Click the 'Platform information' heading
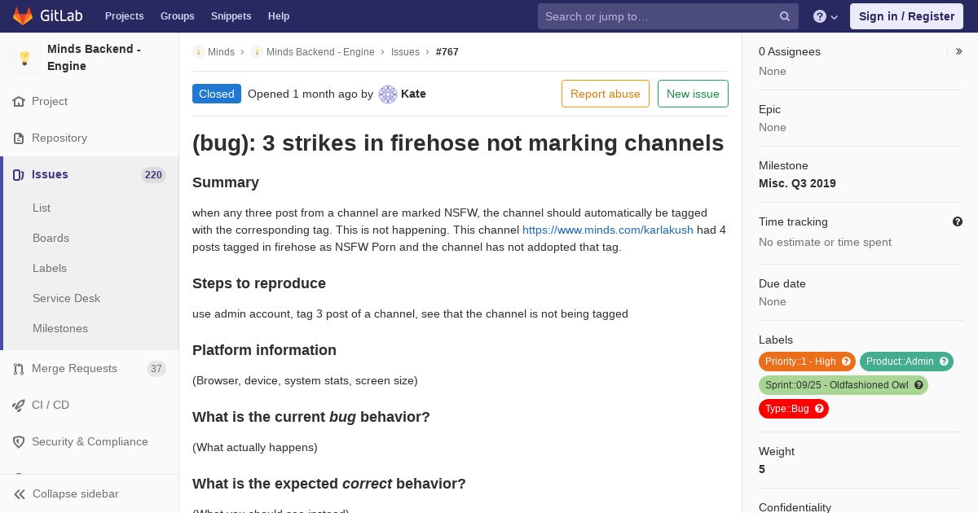The width and height of the screenshot is (978, 513). pyautogui.click(x=264, y=350)
